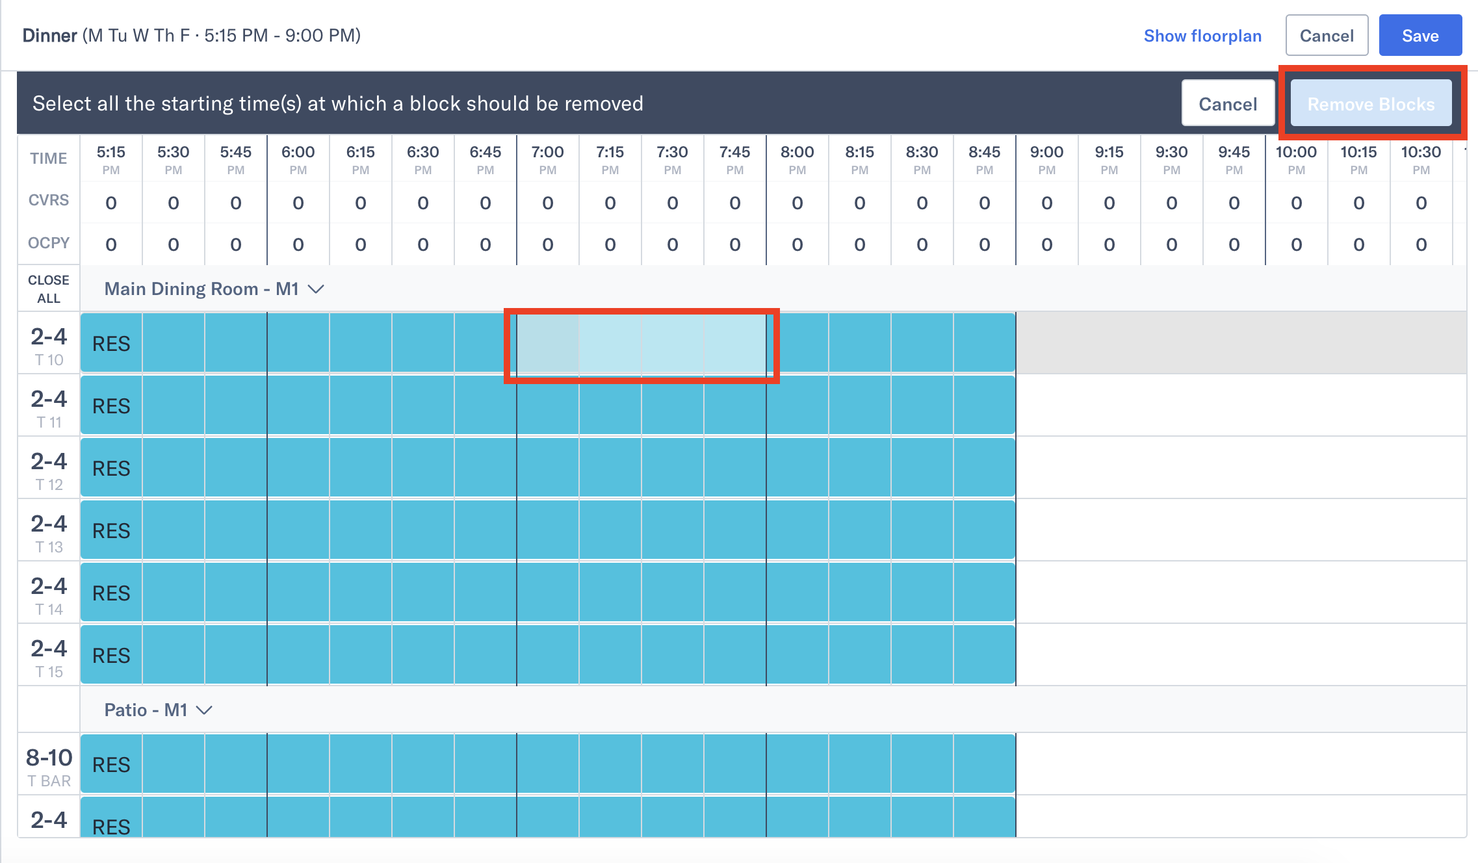Click the CVRS value under 7:00 PM
Screen dimensions: 1478x863
(547, 202)
